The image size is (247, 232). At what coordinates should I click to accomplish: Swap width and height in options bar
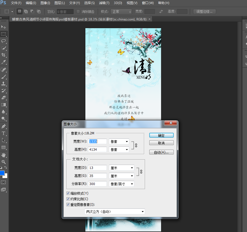coord(161,12)
